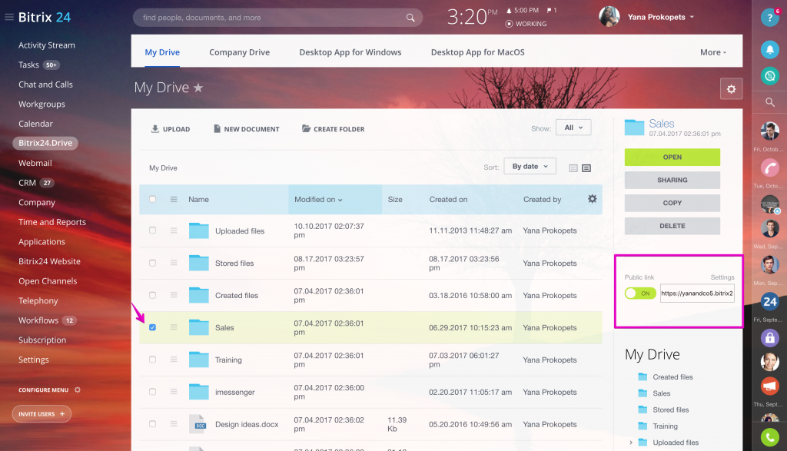Click the COPY button

672,203
